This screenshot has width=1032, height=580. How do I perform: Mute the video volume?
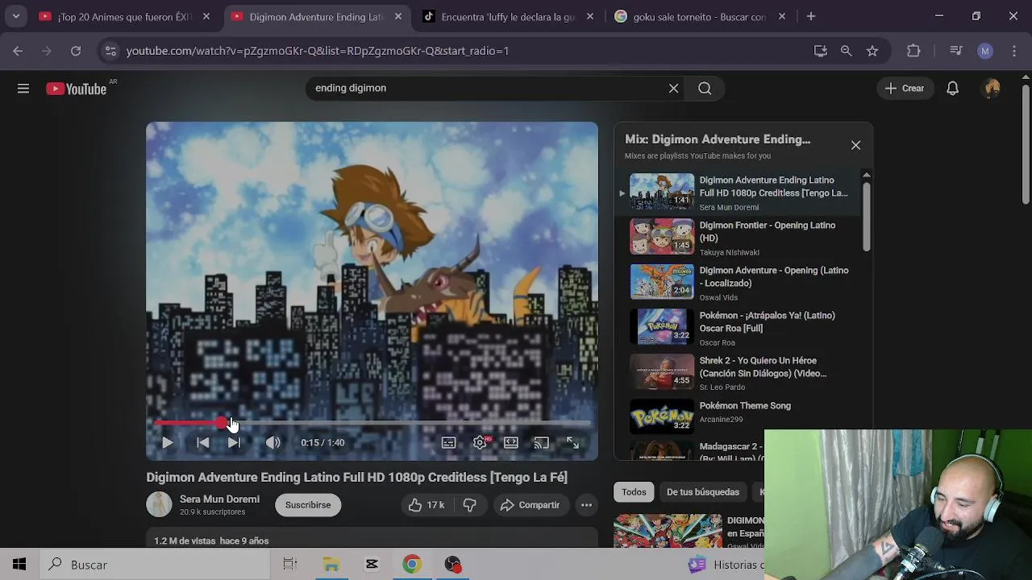273,442
